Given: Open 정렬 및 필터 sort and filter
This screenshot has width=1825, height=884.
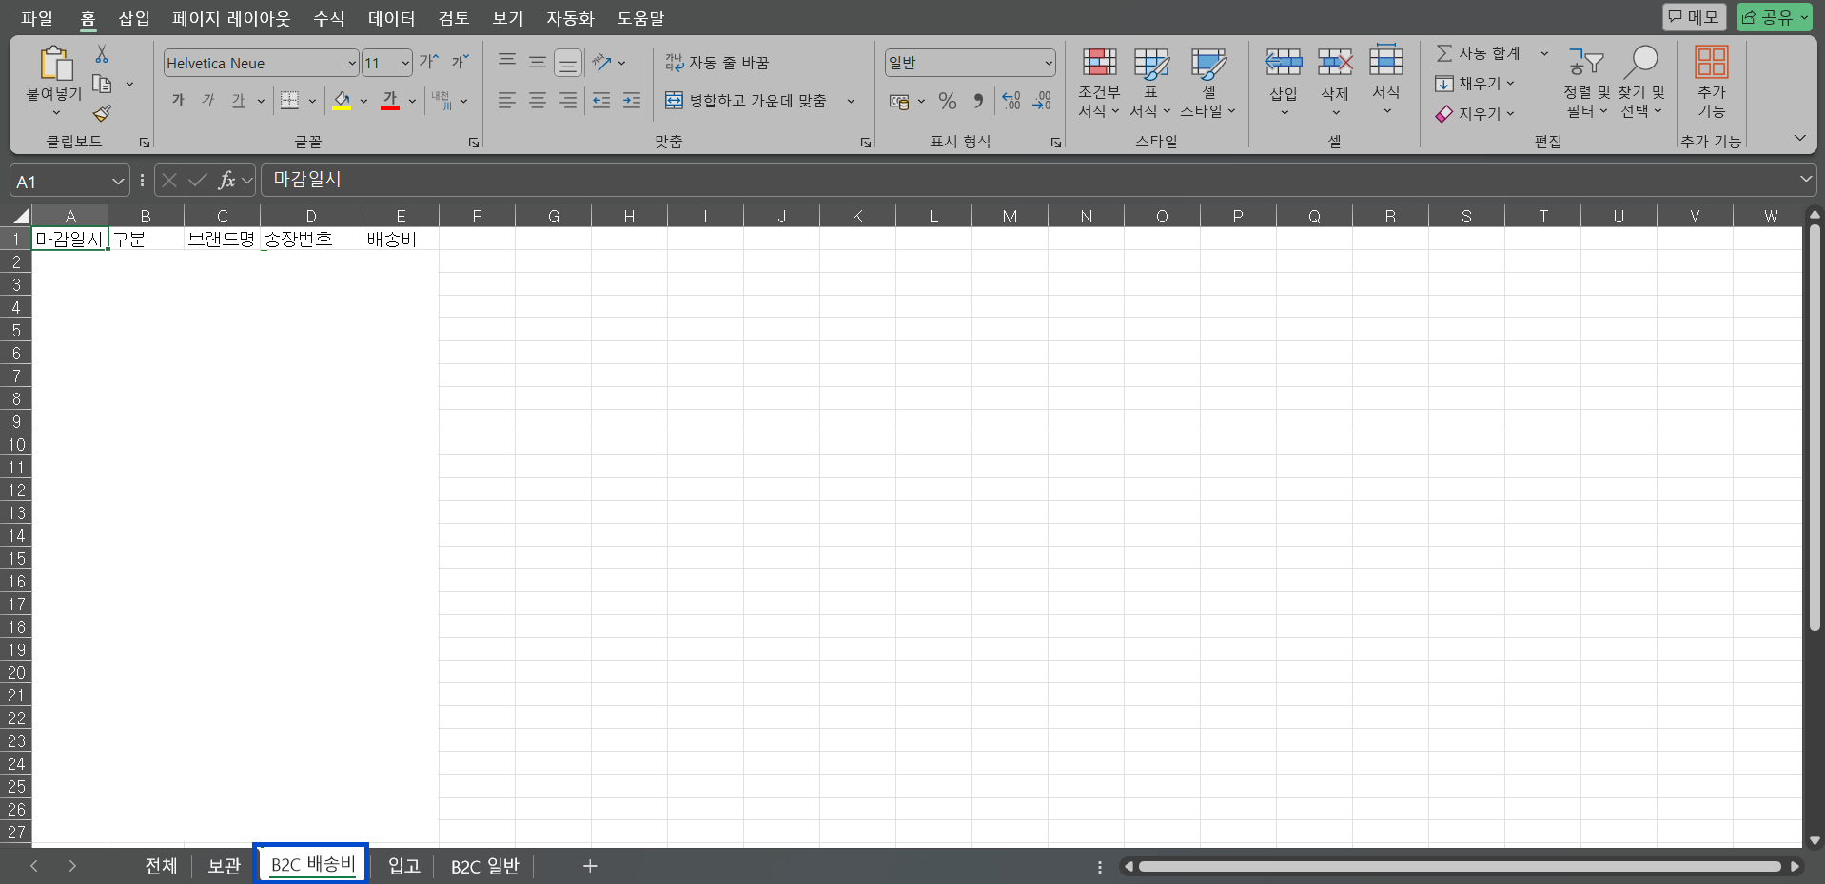Looking at the screenshot, I should [x=1586, y=84].
